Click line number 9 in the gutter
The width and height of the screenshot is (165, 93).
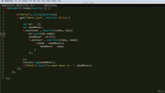3,34
